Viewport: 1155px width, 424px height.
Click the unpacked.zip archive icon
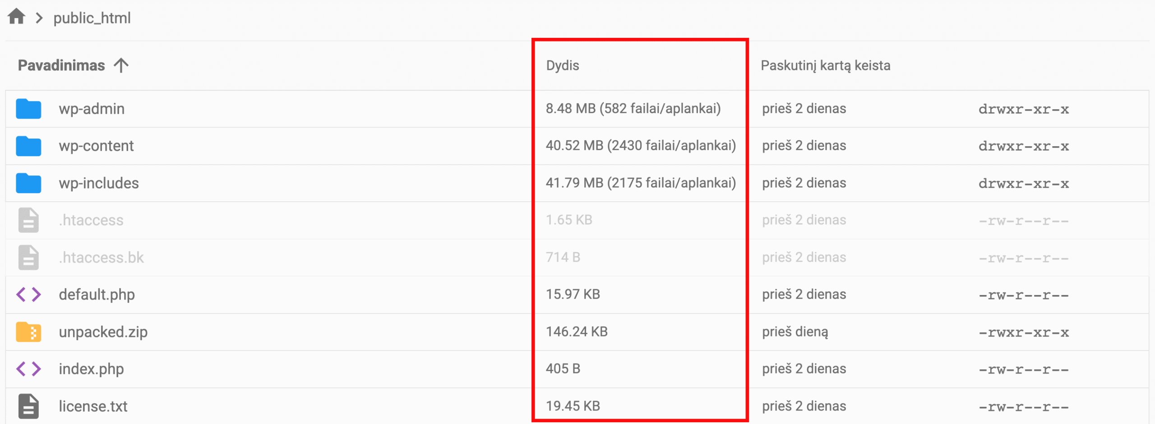point(28,332)
